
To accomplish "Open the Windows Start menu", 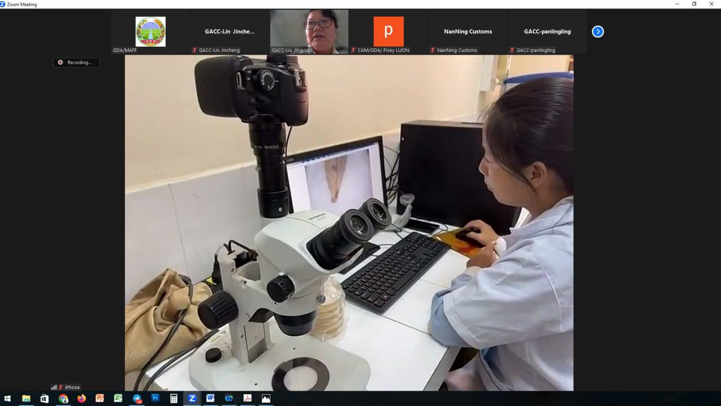I will click(7, 399).
